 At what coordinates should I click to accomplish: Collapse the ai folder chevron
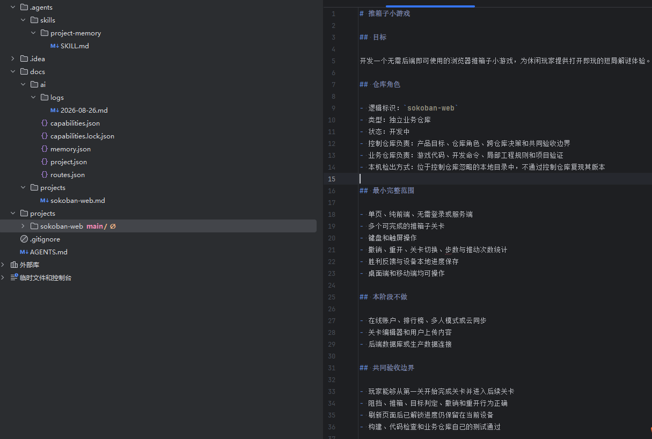[x=23, y=84]
